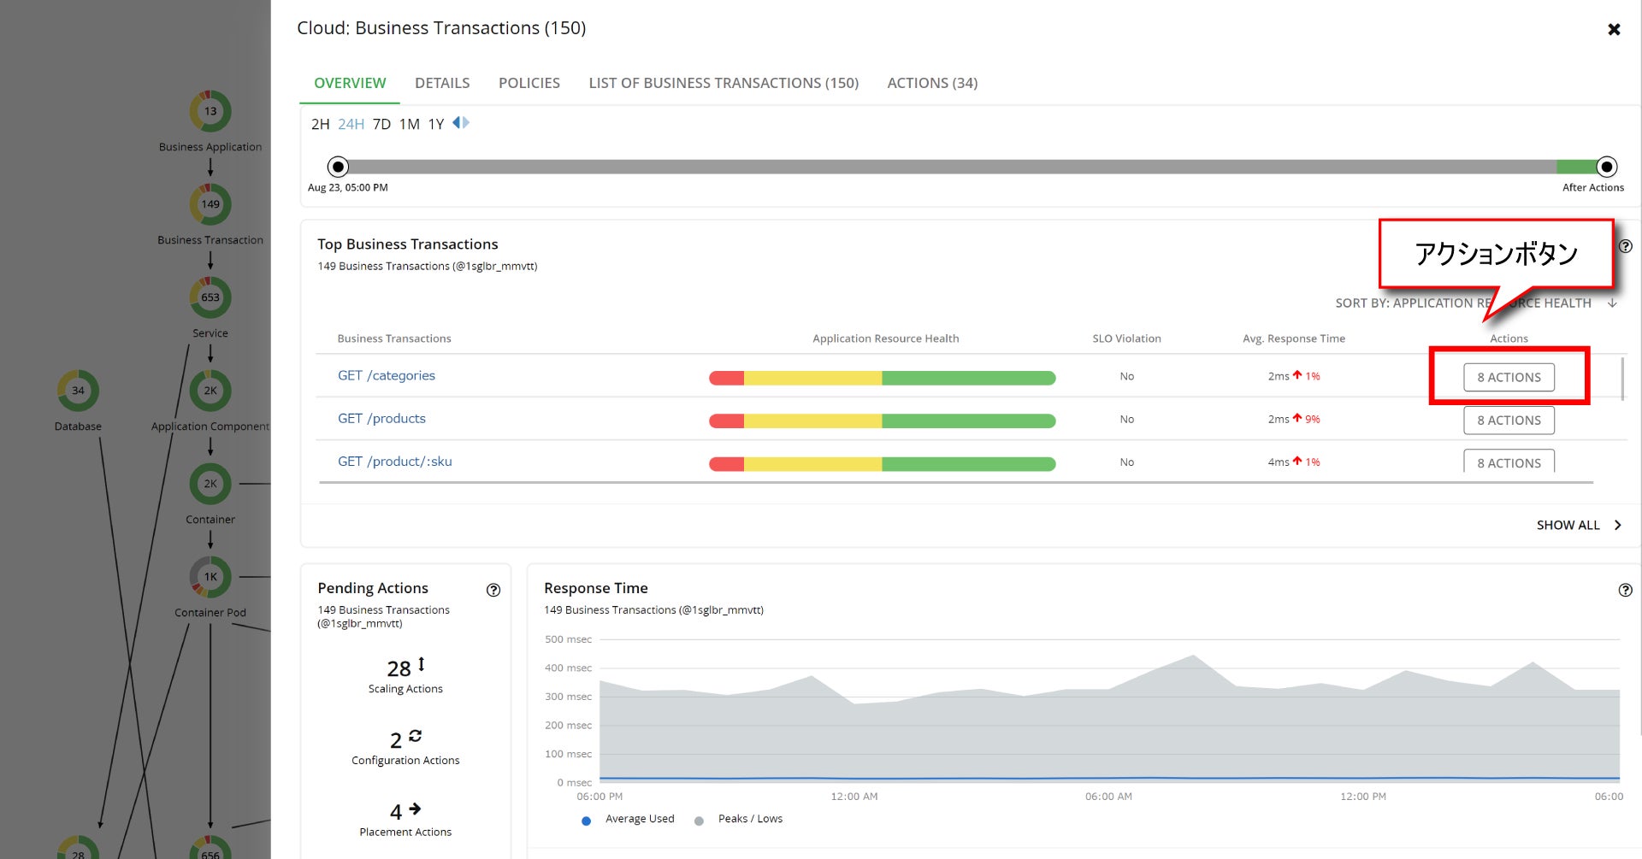
Task: Open the GET /products transaction link
Action: (x=381, y=419)
